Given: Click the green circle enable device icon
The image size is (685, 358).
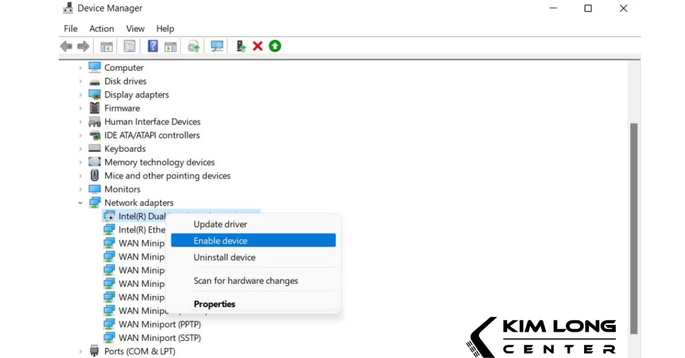Looking at the screenshot, I should point(275,46).
